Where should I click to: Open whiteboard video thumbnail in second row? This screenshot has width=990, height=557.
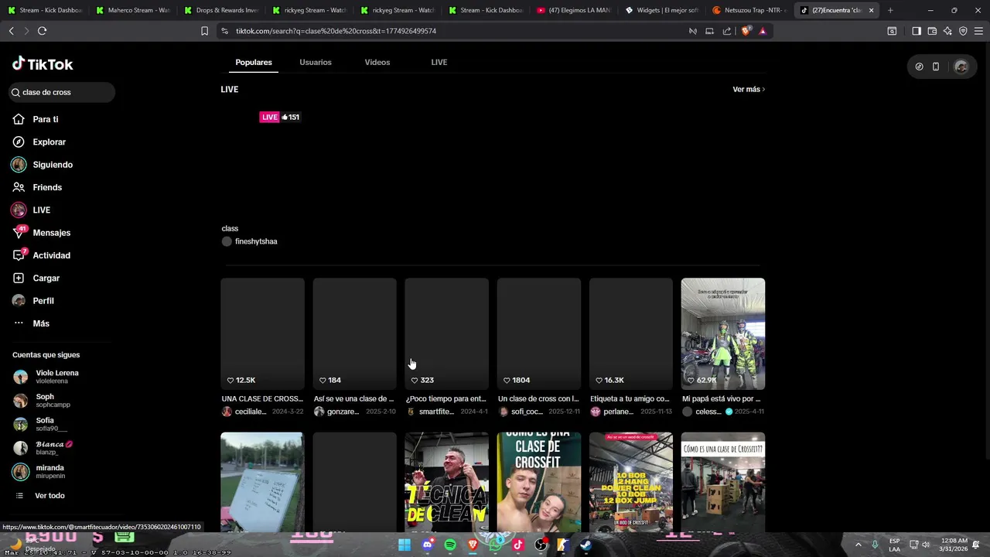click(262, 482)
